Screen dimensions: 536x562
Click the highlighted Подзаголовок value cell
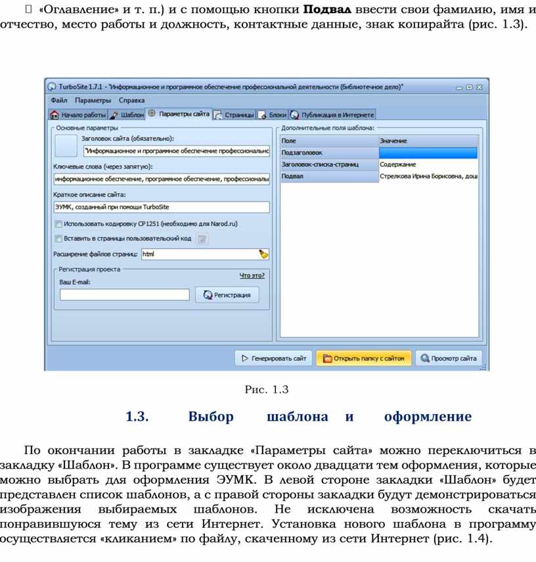pyautogui.click(x=428, y=152)
